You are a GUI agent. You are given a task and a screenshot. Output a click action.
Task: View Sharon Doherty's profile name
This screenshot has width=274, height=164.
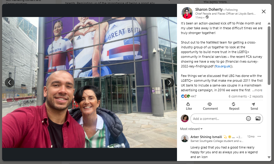pyautogui.click(x=209, y=10)
